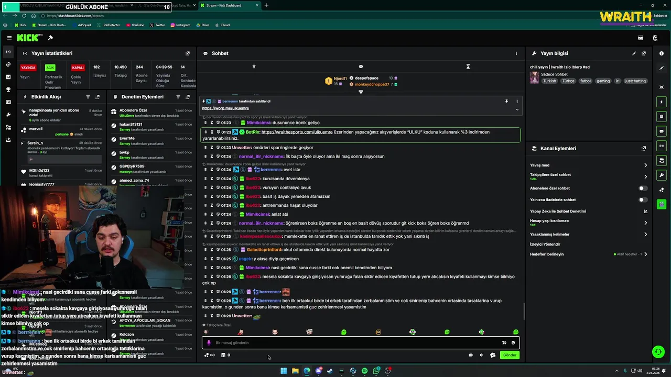Click the Turkish stream tag

(549, 81)
